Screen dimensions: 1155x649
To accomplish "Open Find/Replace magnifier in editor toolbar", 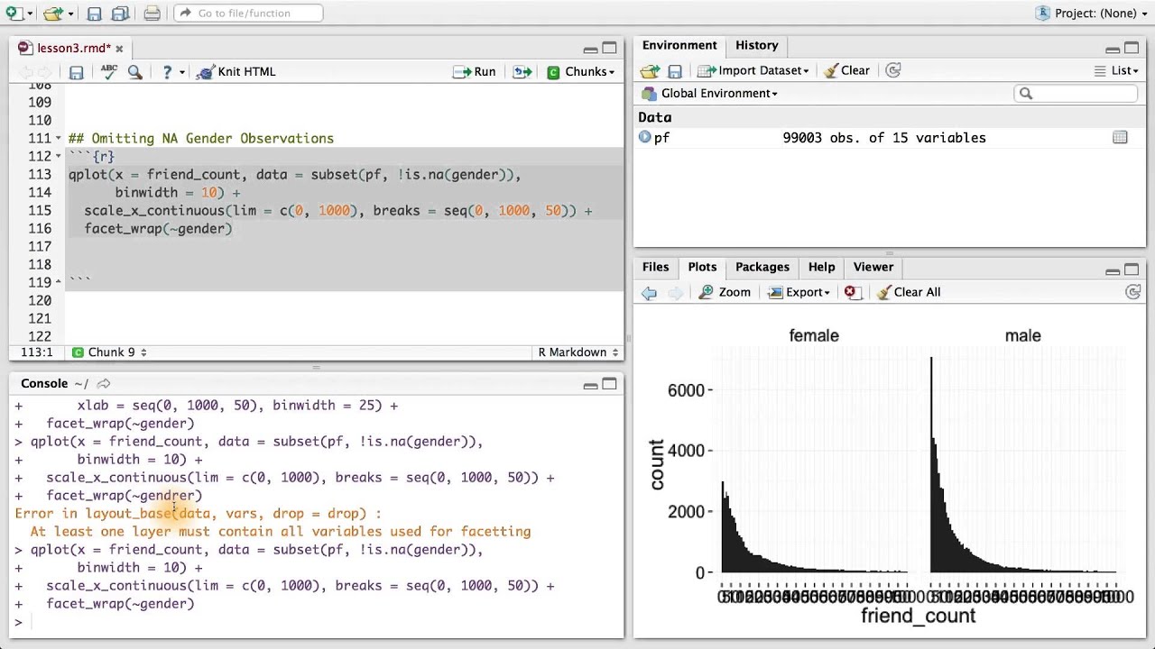I will point(135,72).
